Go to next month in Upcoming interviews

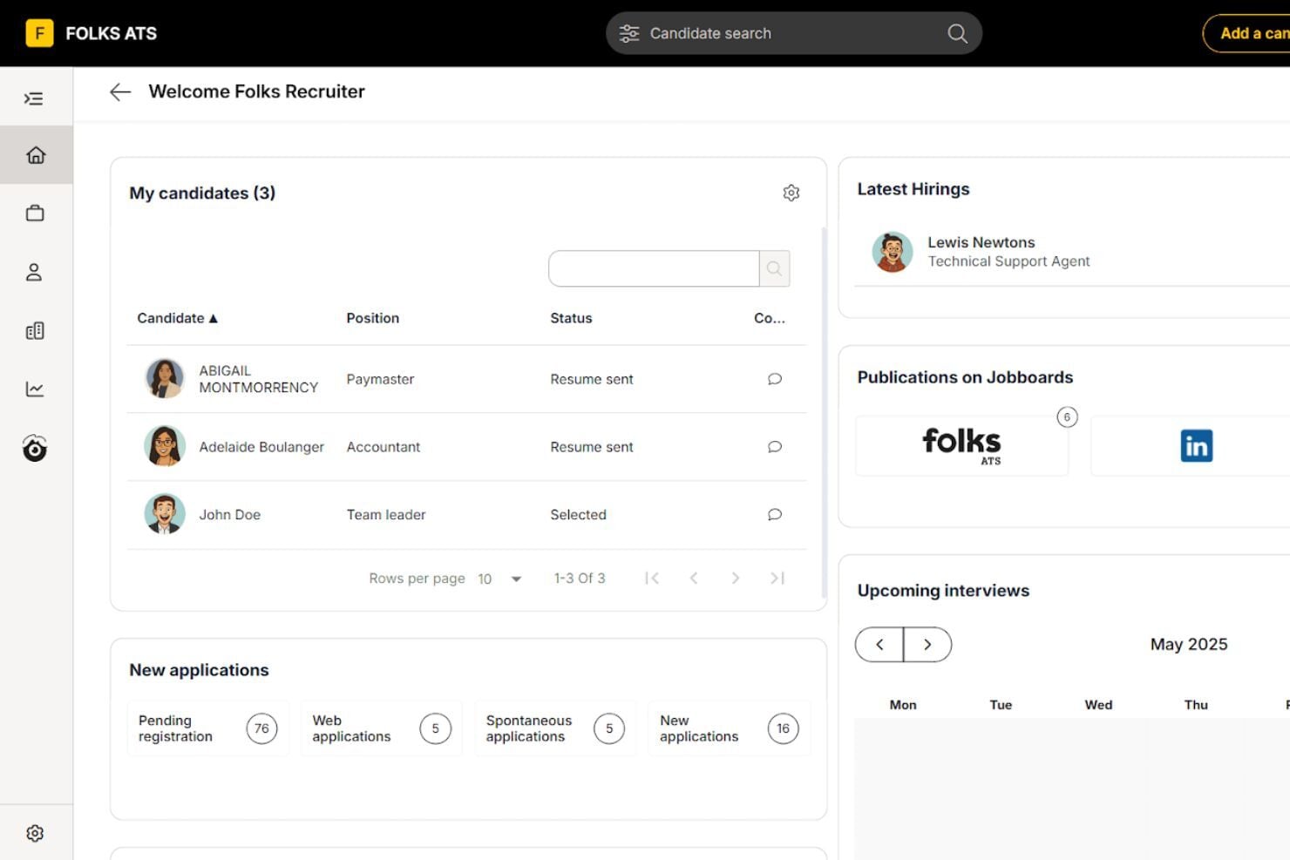pos(927,644)
